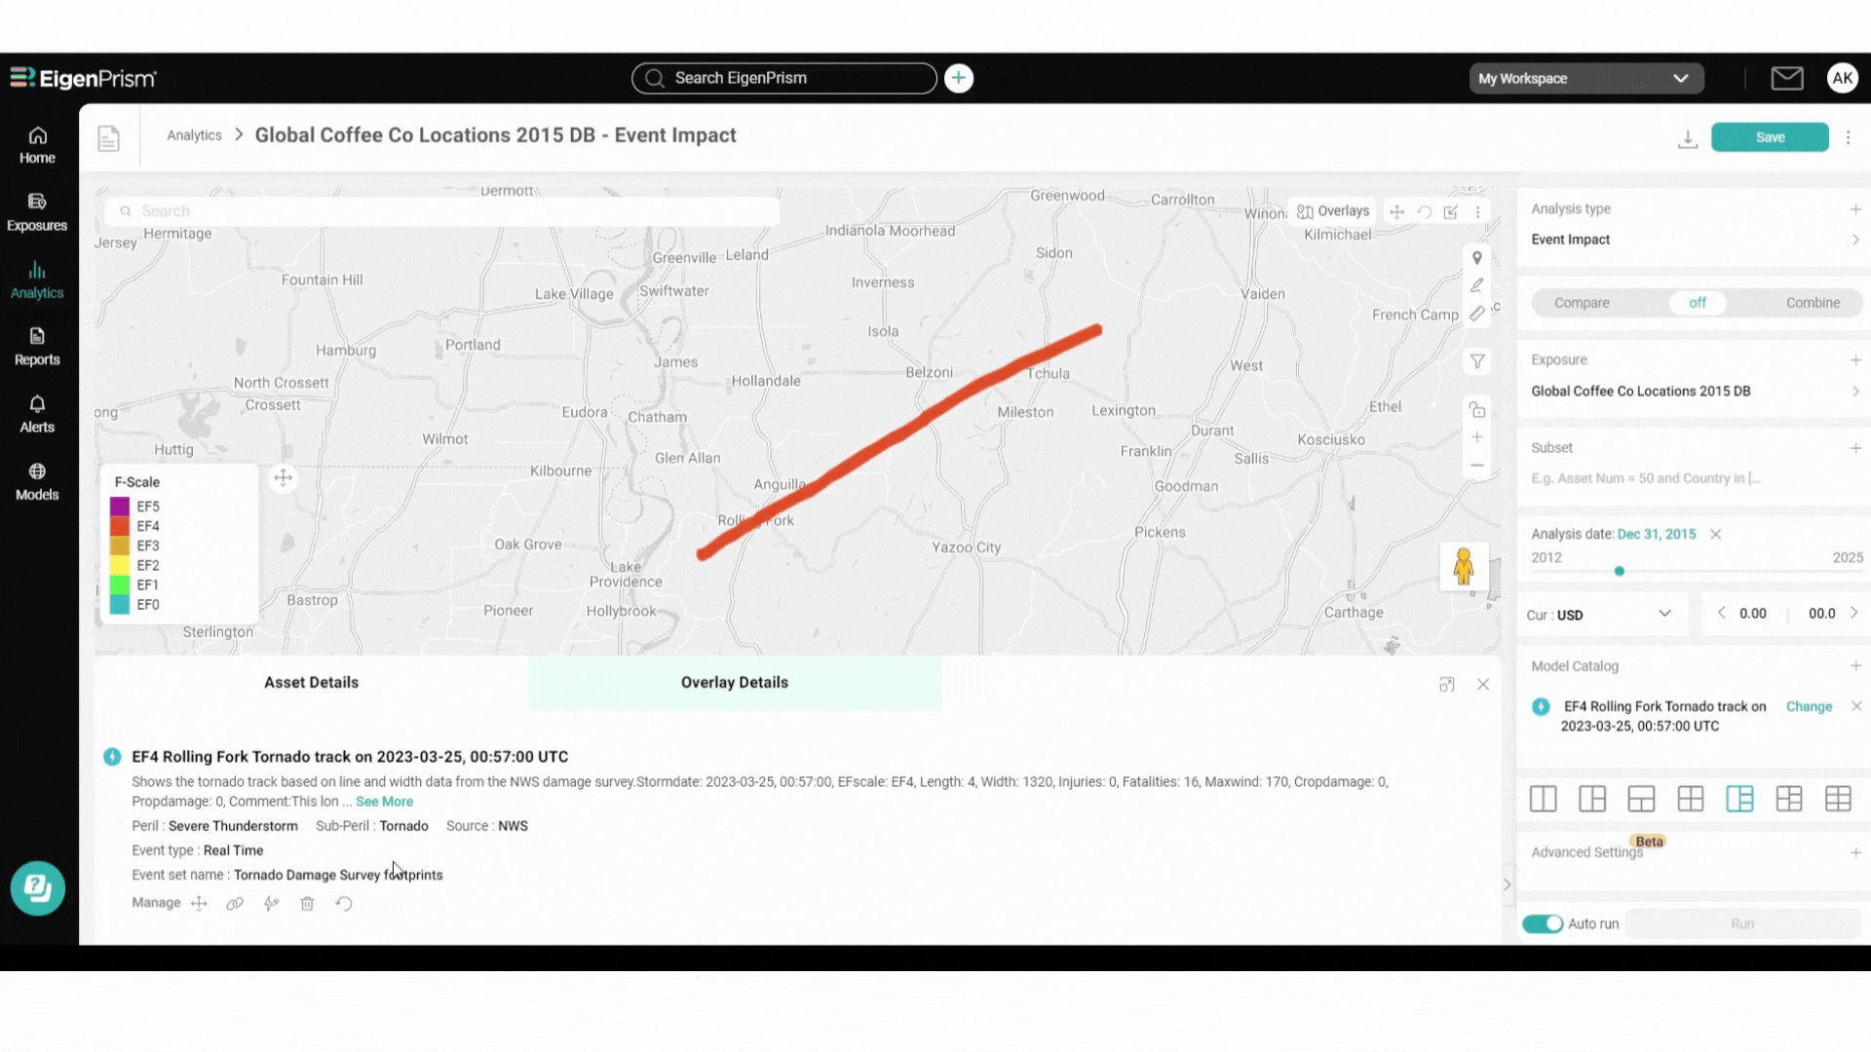Choose the two-column layout
Screen dimensions: 1871x1052
pyautogui.click(x=1543, y=799)
